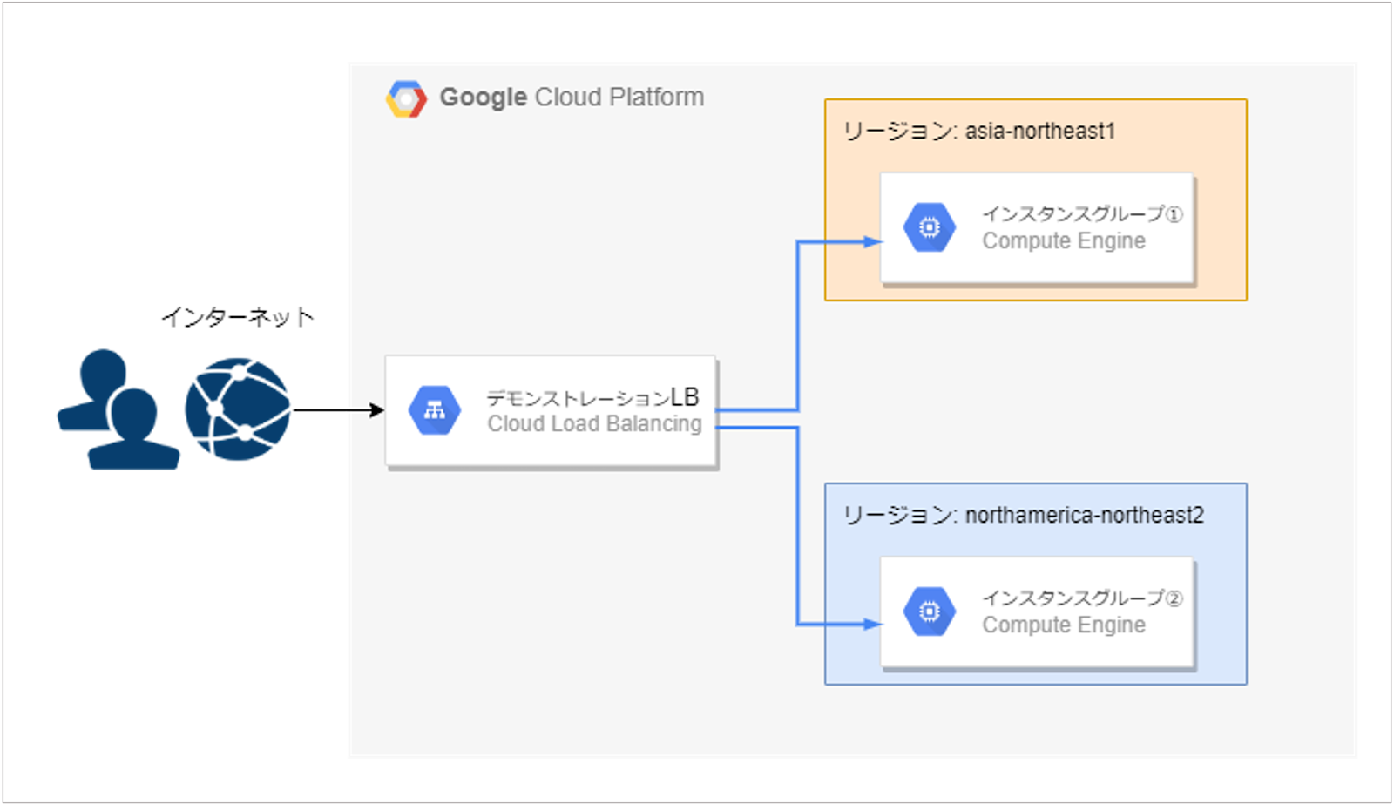Click the Compute Engine icon for インスタンスグループ①
This screenshot has height=804, width=1394.
[x=929, y=227]
